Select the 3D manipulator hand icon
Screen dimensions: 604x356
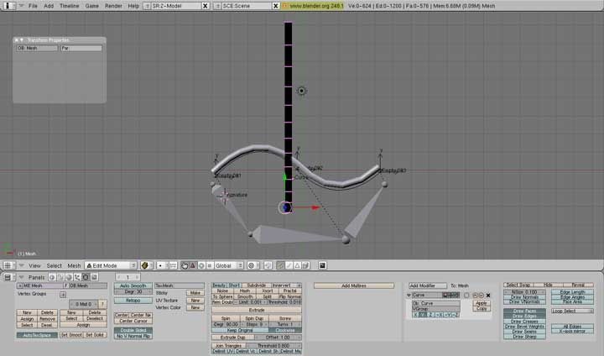[185, 265]
